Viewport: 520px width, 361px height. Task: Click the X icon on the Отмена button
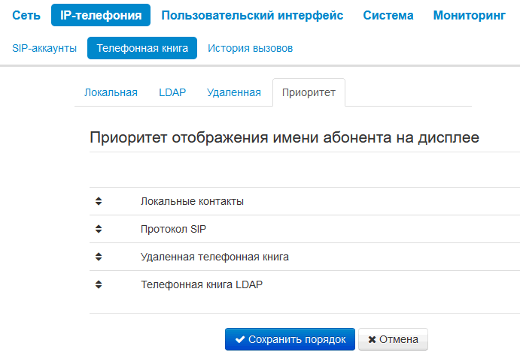pyautogui.click(x=372, y=339)
